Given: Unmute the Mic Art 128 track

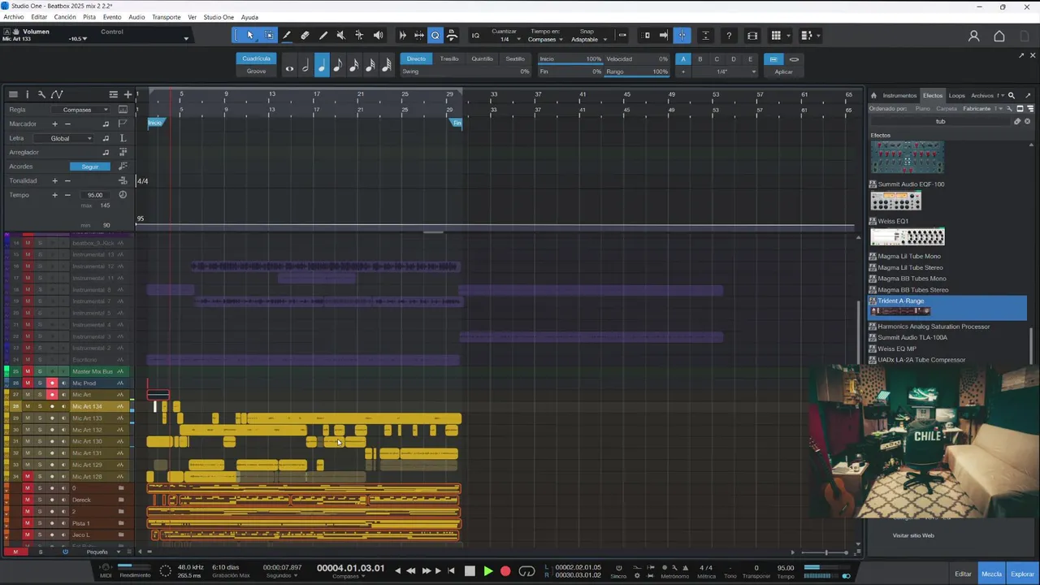Looking at the screenshot, I should point(27,476).
